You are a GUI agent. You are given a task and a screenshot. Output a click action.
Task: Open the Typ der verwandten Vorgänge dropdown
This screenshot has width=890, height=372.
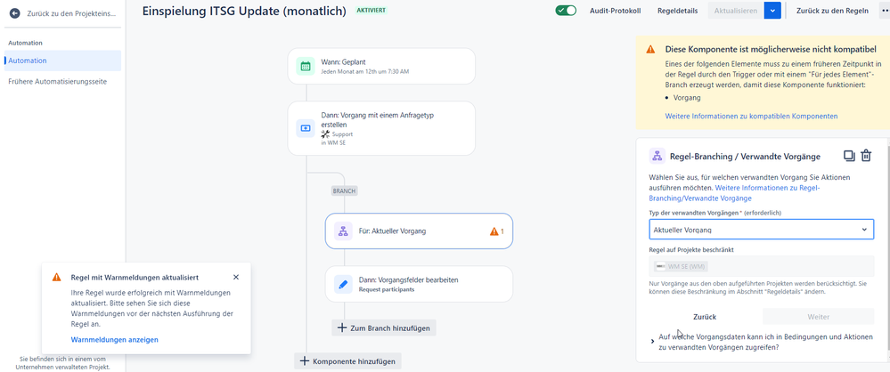tap(761, 230)
